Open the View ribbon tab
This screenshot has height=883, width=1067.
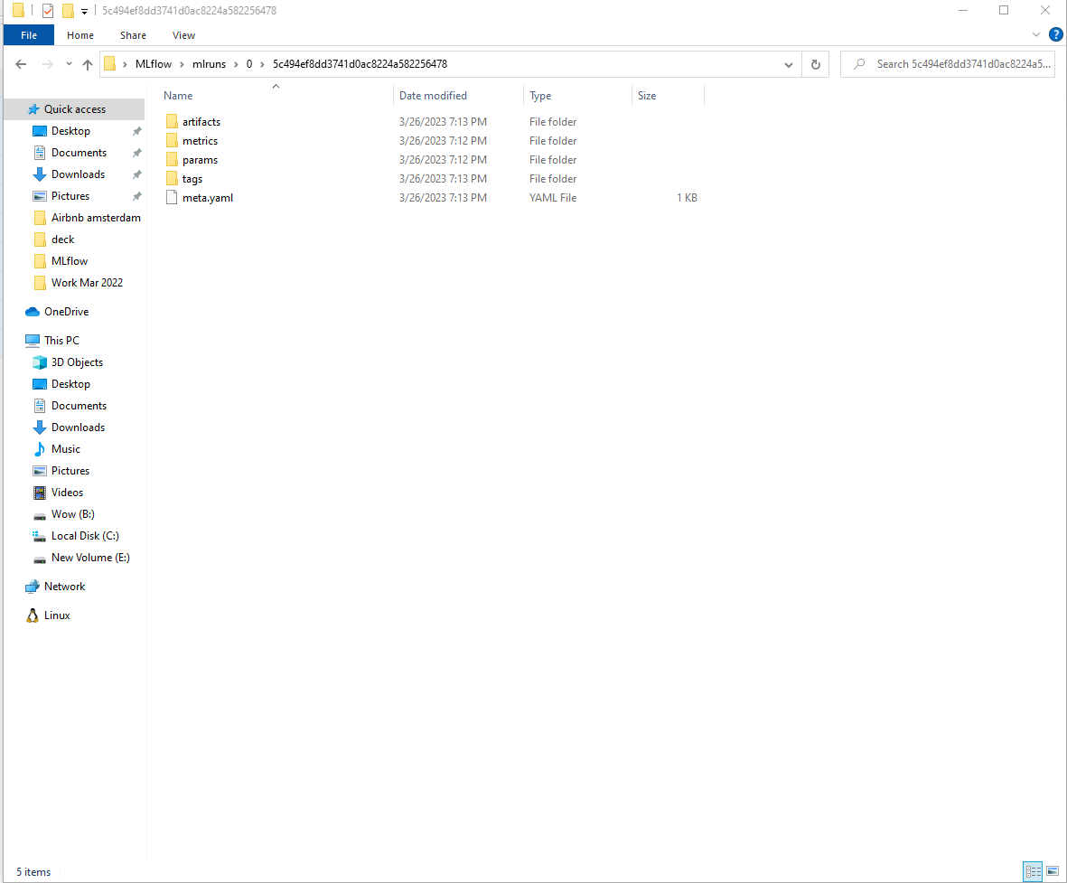pyautogui.click(x=183, y=35)
